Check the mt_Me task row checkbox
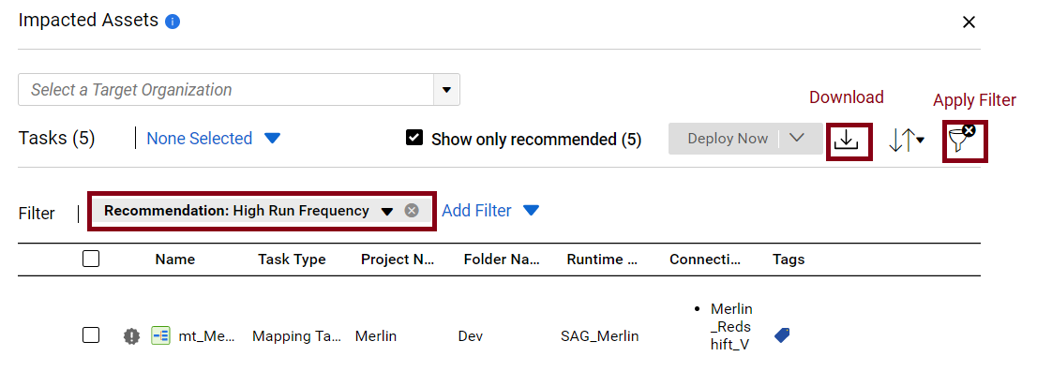 [91, 335]
